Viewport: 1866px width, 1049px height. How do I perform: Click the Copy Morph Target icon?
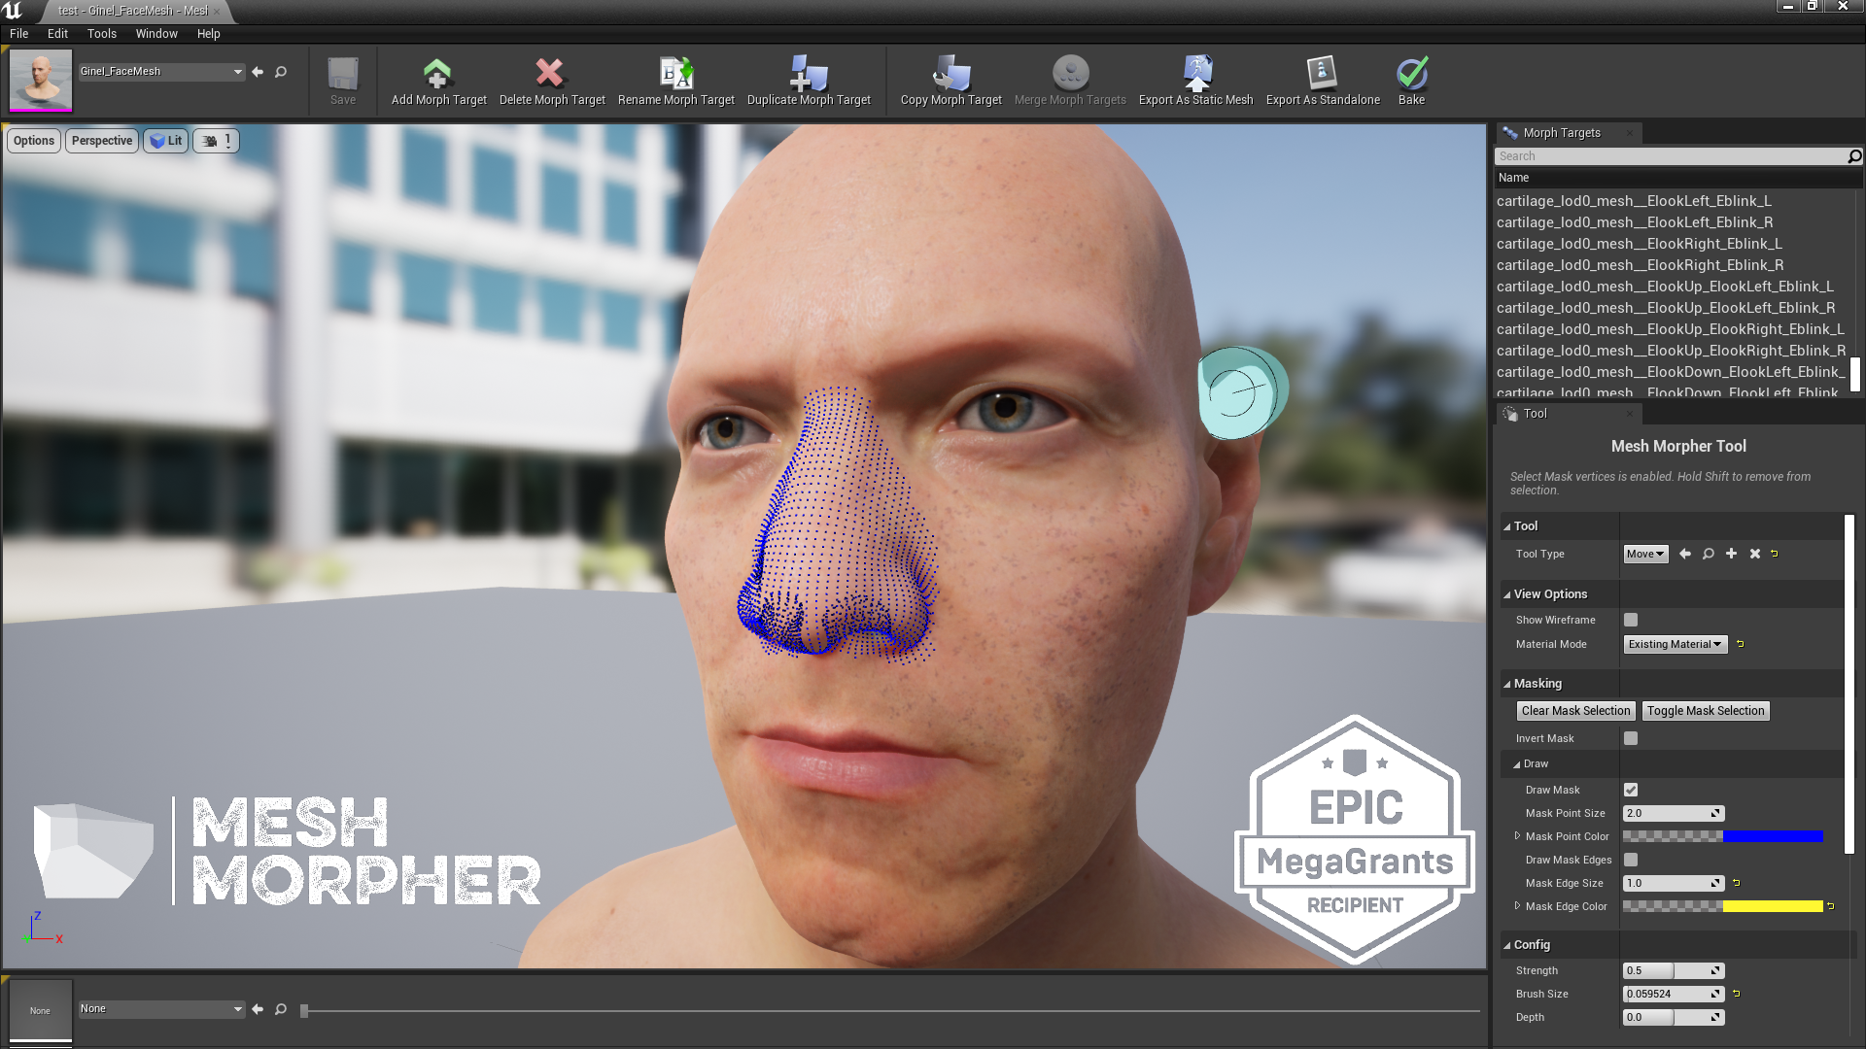950,74
